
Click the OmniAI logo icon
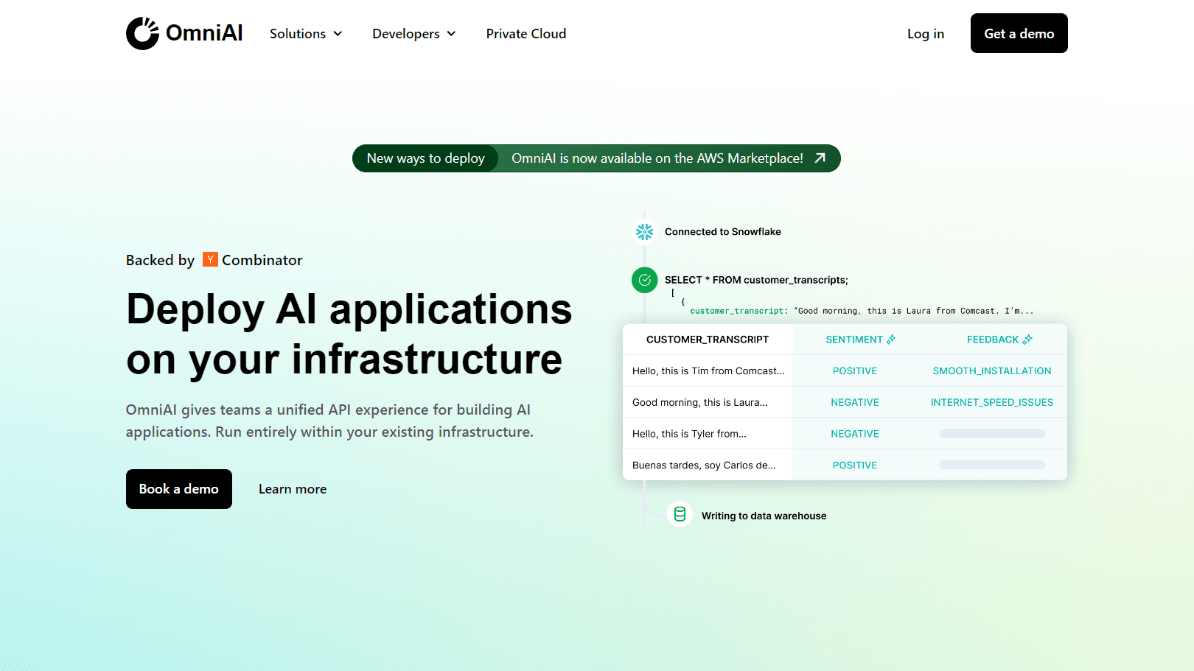pos(142,33)
